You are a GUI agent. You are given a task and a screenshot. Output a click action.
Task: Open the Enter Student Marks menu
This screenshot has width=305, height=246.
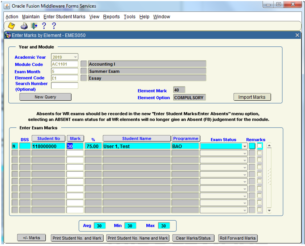click(64, 17)
